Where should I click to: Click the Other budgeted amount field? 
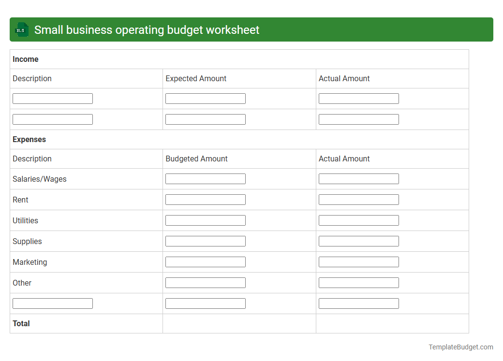point(205,282)
